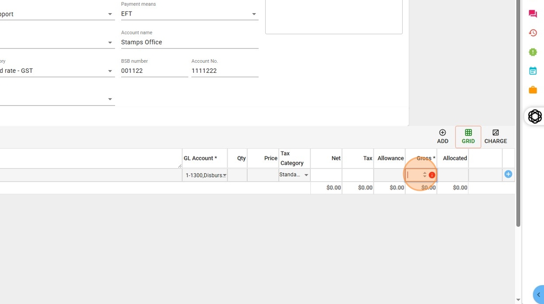Screen dimensions: 544x304
Task: Click the orange briefcase icon
Action: 533,90
